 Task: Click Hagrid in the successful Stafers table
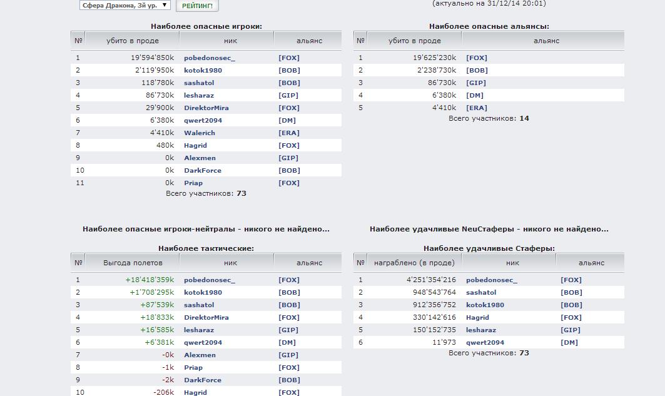[x=477, y=317]
